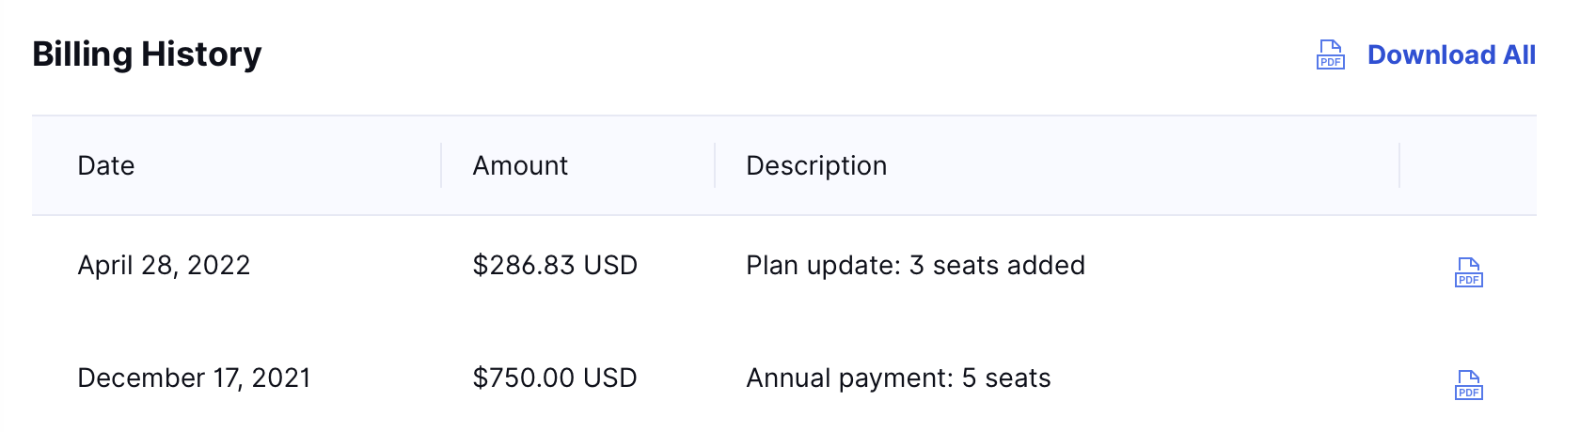The width and height of the screenshot is (1580, 432).
Task: Download PDF invoice for April 28, 2022
Action: 1468,272
